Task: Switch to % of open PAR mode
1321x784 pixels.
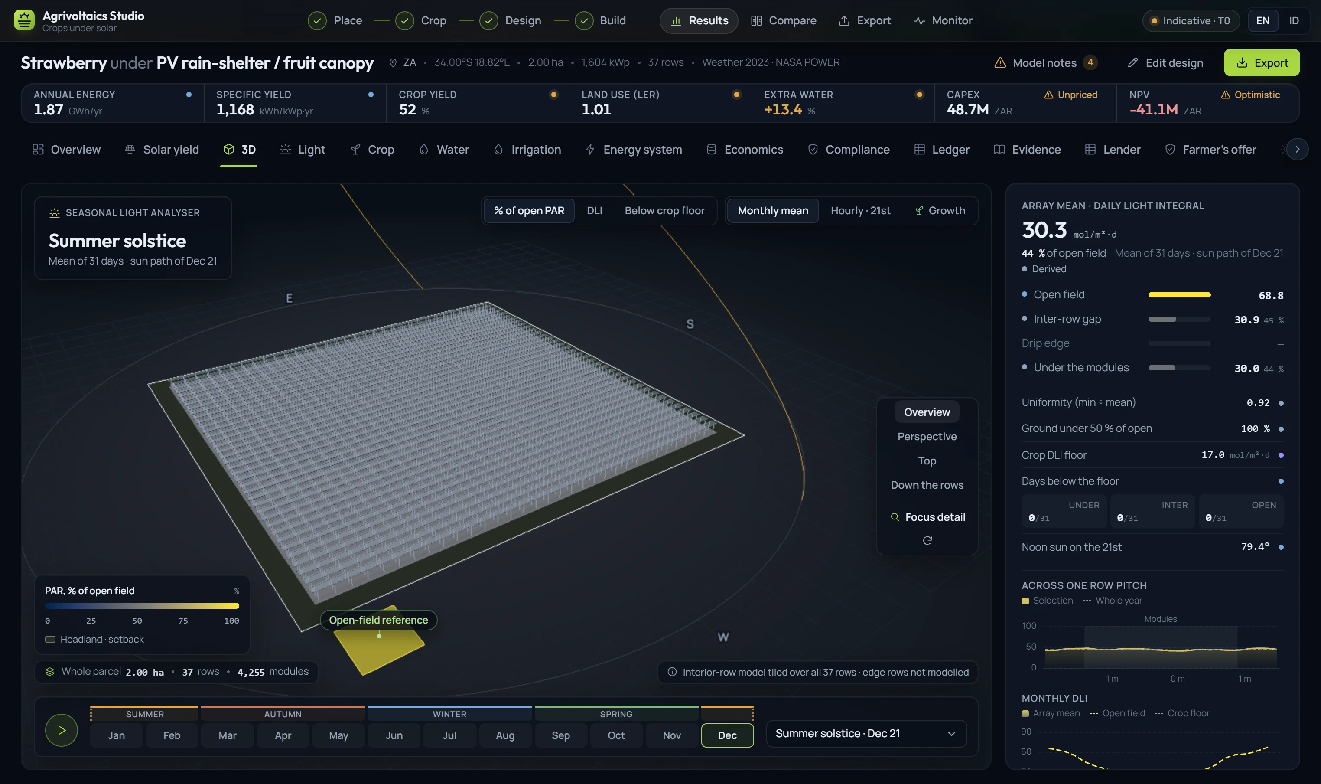Action: (x=529, y=211)
